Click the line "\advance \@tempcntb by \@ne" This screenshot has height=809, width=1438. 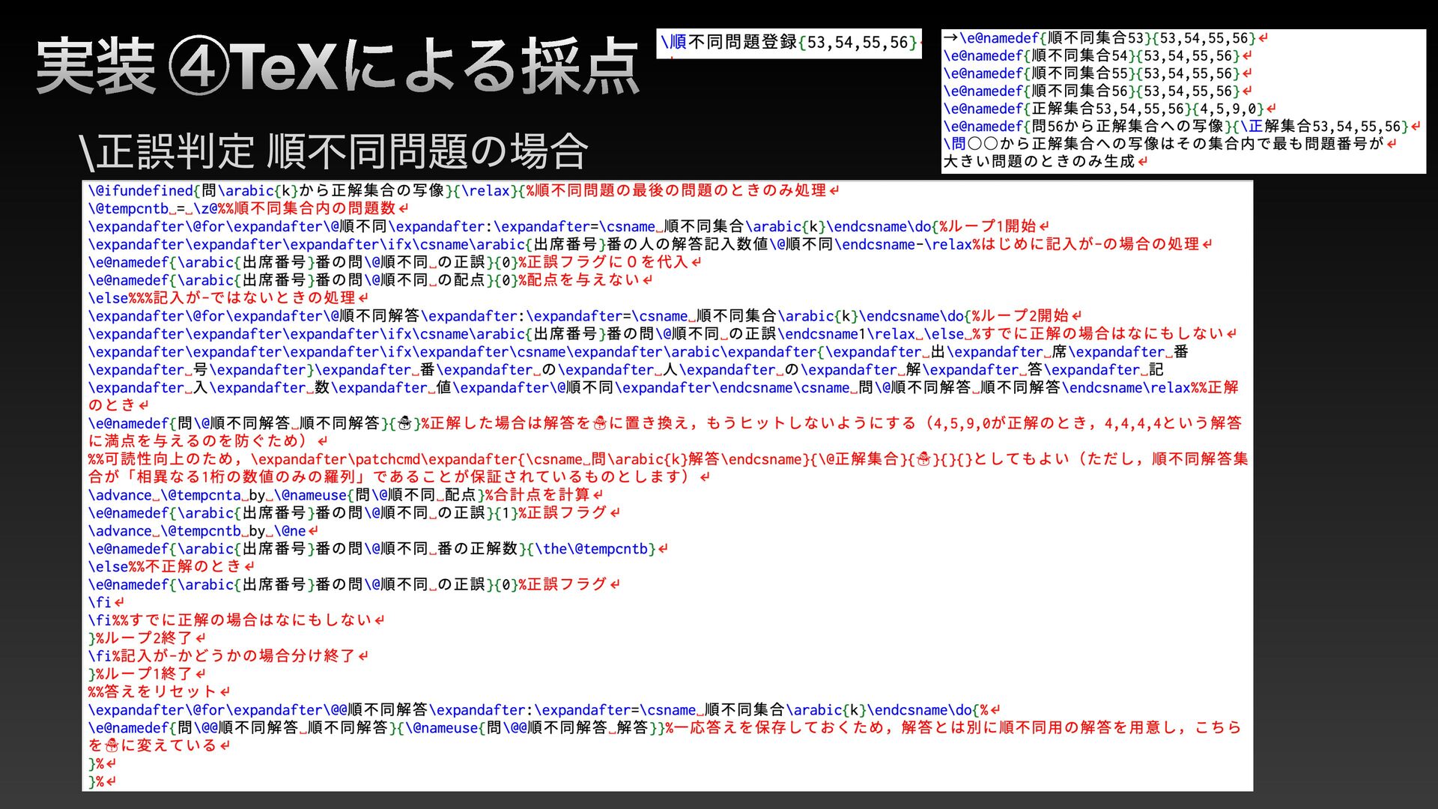click(203, 531)
